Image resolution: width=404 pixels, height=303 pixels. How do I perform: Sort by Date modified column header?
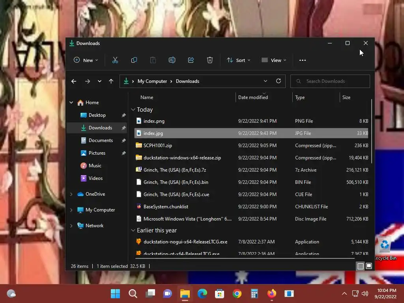264,97
